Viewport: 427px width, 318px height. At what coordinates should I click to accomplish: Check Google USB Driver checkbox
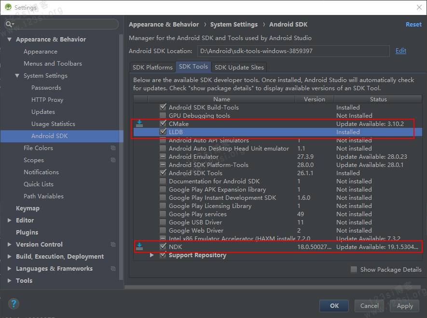(x=163, y=222)
